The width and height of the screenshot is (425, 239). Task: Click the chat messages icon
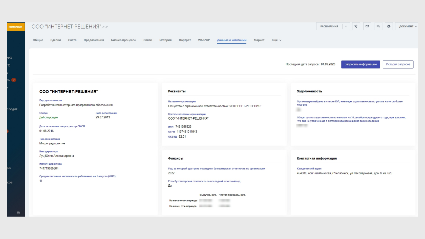[378, 26]
